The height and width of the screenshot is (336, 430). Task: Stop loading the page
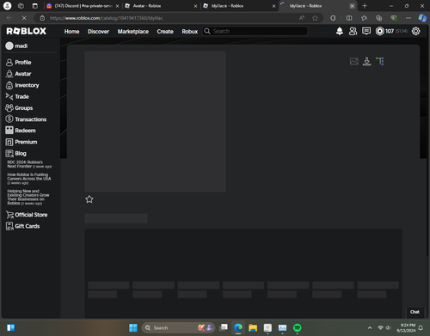pyautogui.click(x=24, y=18)
